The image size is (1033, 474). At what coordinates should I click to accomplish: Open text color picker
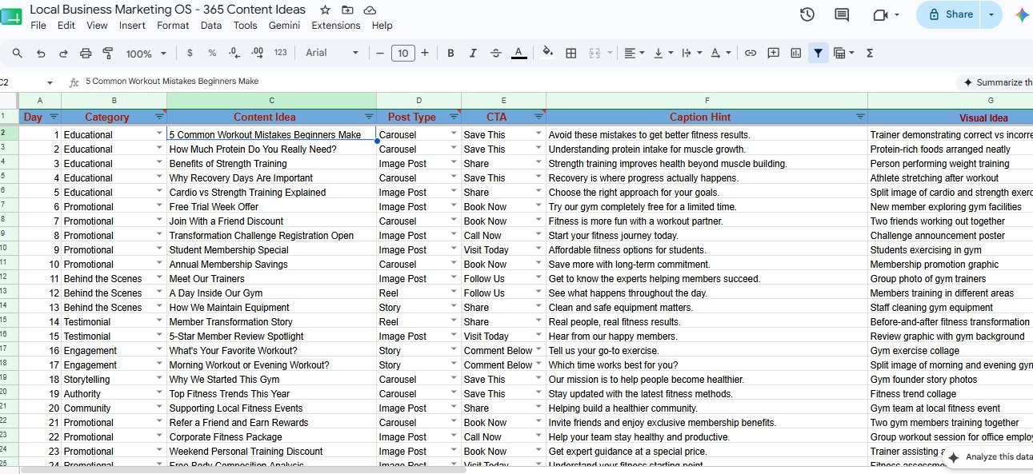(x=519, y=54)
